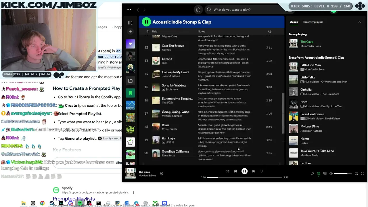Sort tracks by the Title column

(154, 31)
